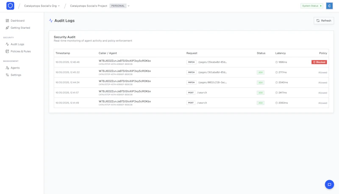Screen dimensions: 339x194
Task: Click the Audit Logs activity icon in sidebar
Action: click(x=7, y=44)
